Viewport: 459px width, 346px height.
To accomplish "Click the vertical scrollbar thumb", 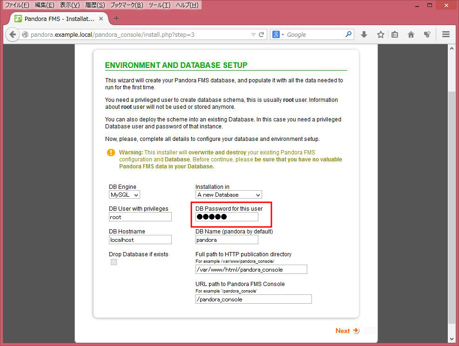I will click(452, 207).
